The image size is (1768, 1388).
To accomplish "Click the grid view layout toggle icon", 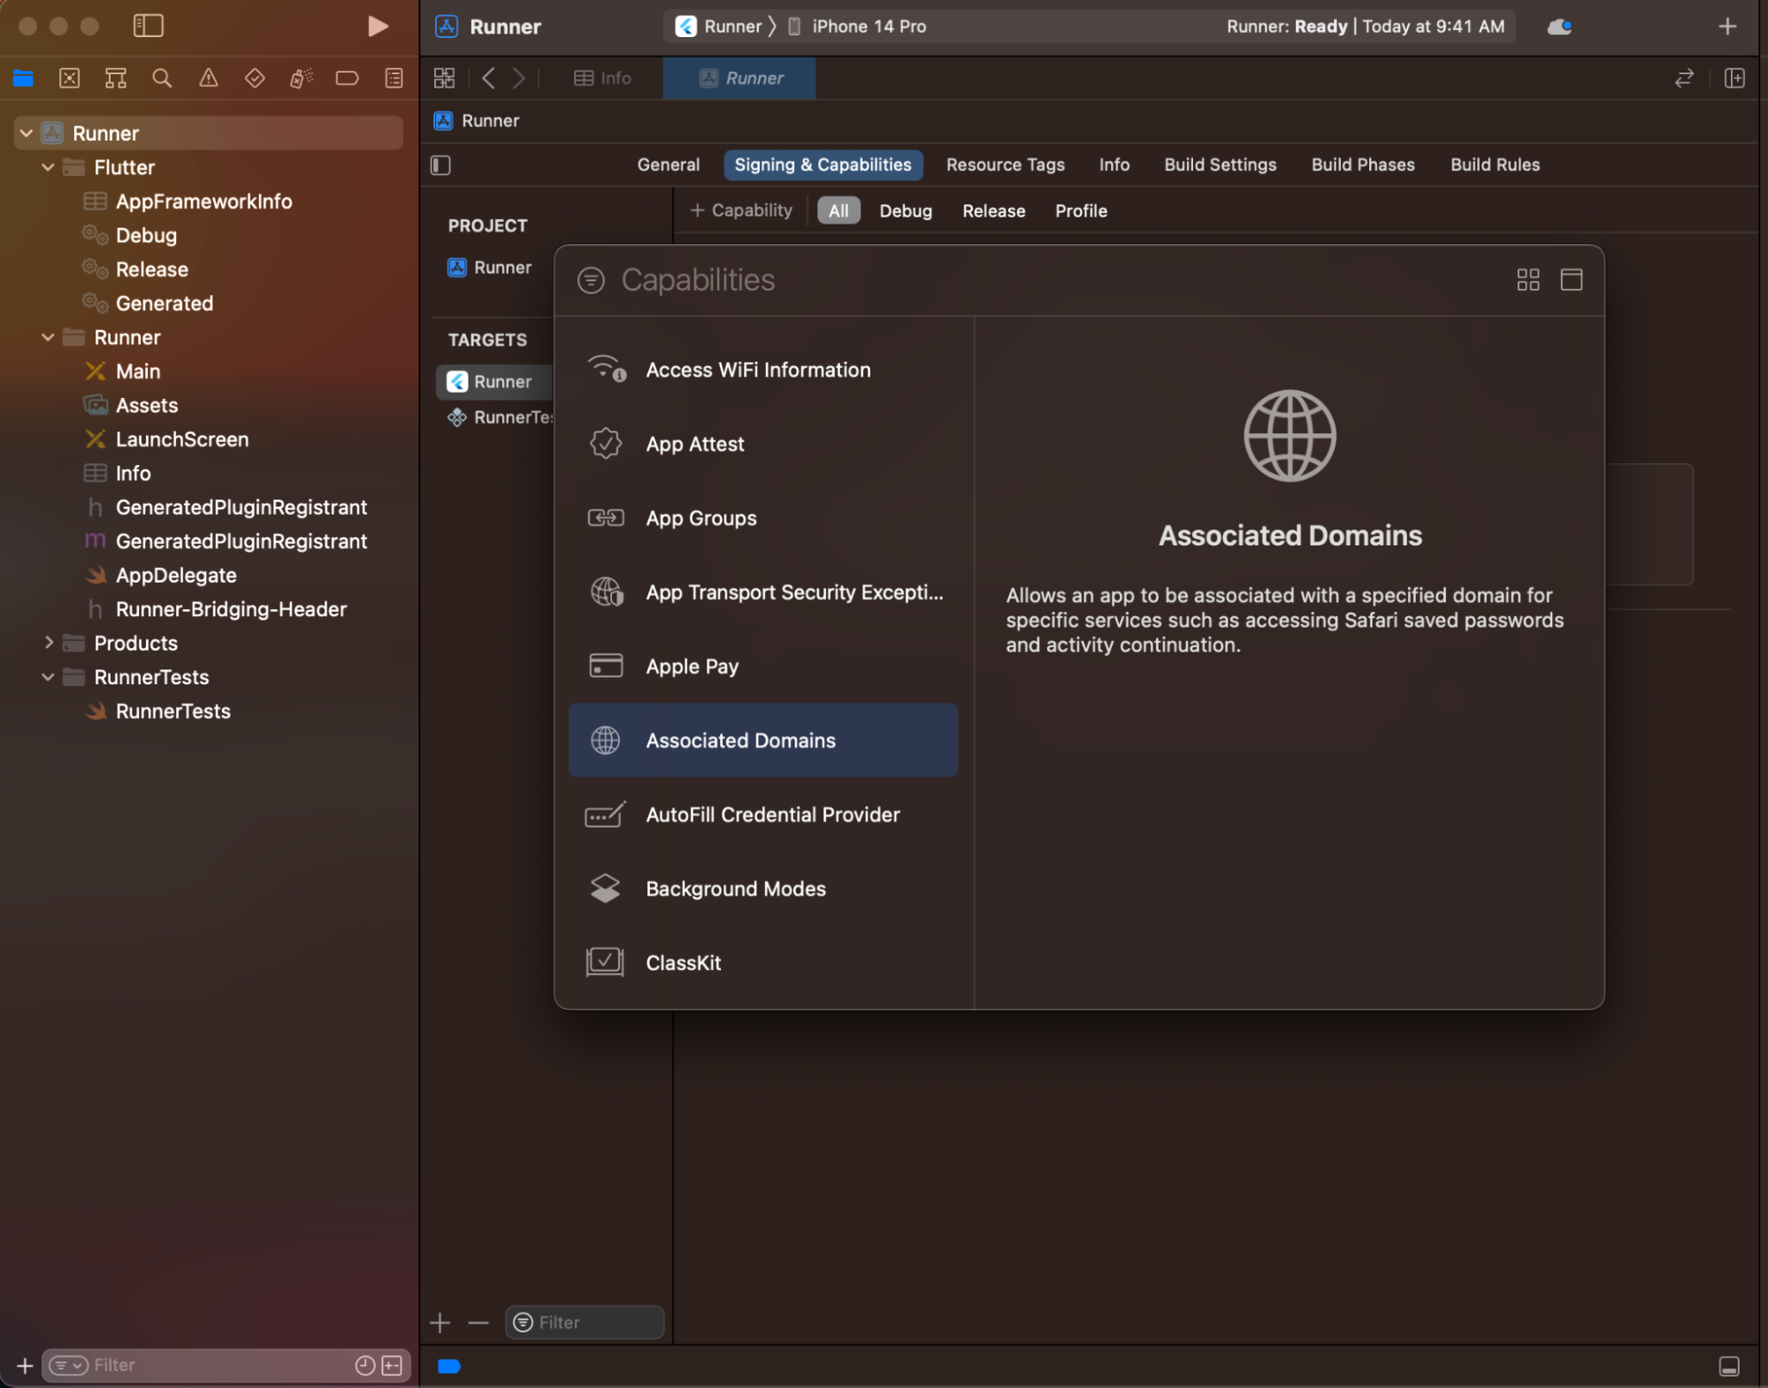I will coord(1528,278).
